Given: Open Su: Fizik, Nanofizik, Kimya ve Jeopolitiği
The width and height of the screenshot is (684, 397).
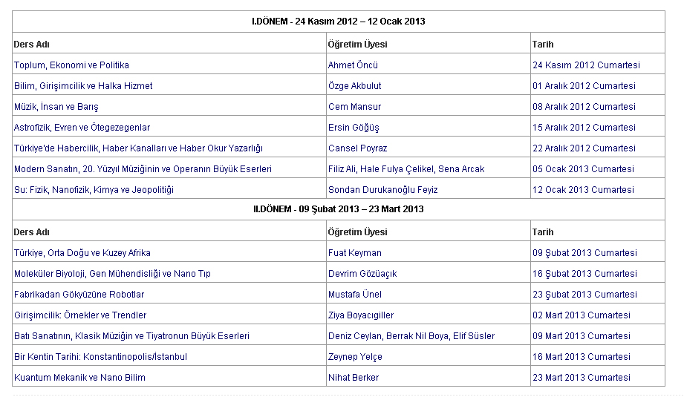Looking at the screenshot, I should coord(94,190).
